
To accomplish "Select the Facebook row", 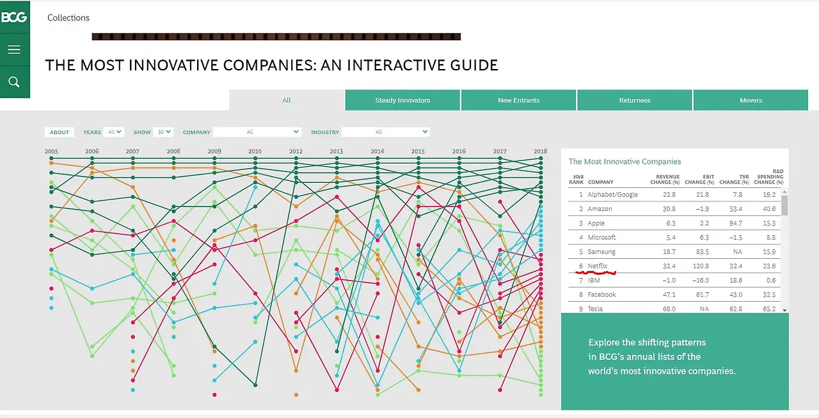I will (x=674, y=295).
